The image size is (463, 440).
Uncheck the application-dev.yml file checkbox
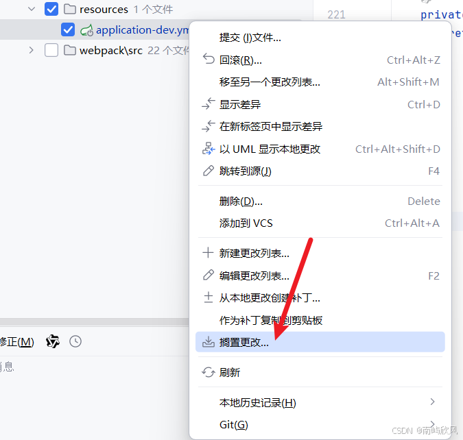click(68, 29)
